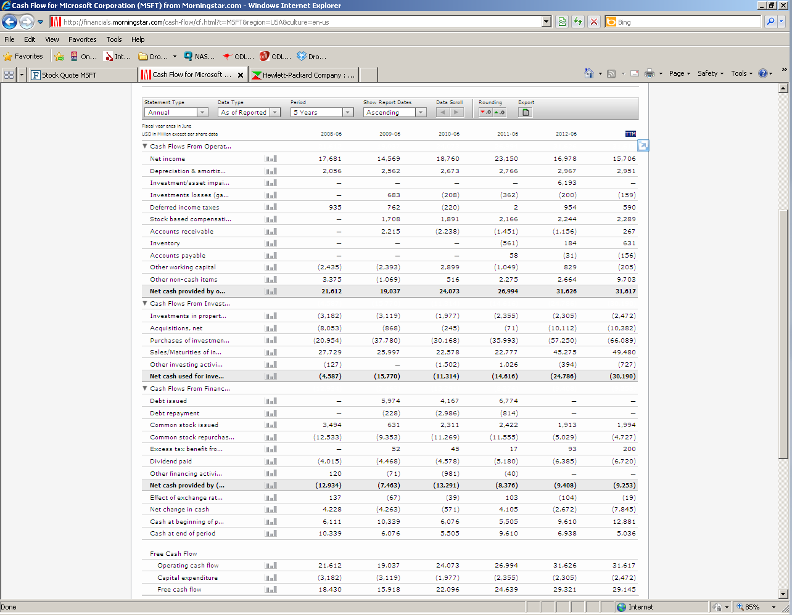Open the Show Report Dates dropdown showing Ascending

395,112
